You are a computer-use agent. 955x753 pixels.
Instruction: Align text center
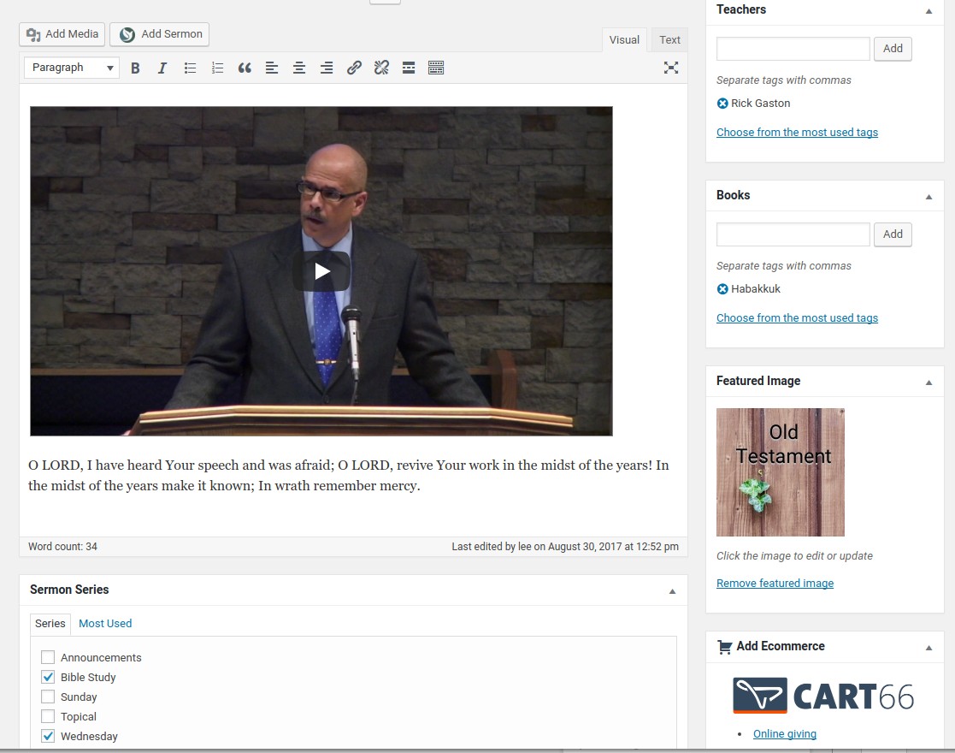[x=299, y=68]
